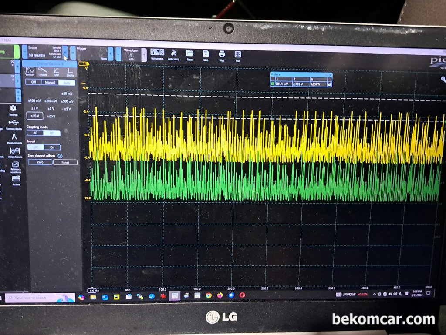This screenshot has width=446, height=335.
Task: Open the DeepMeasure tool
Action: 14,152
